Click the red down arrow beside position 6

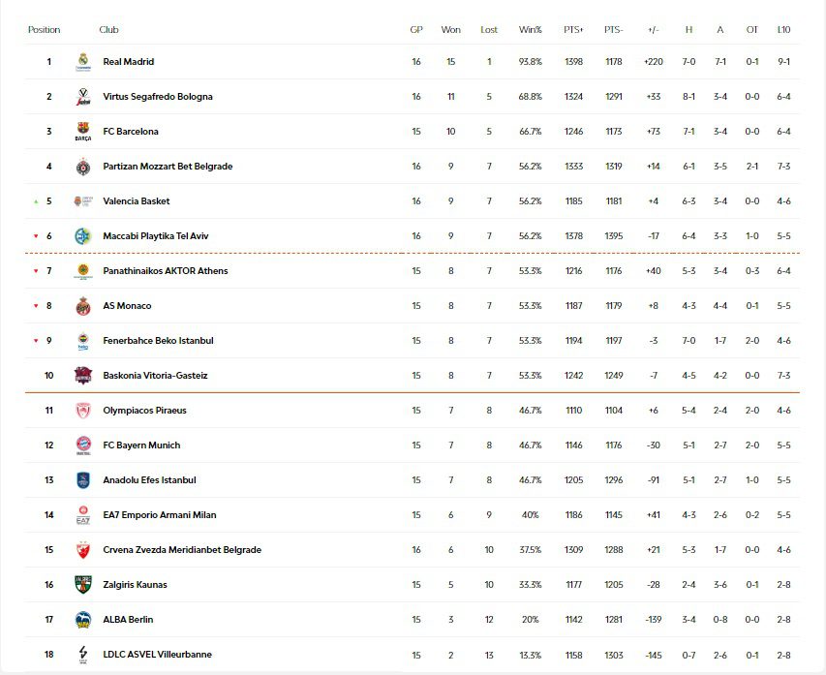coord(36,236)
